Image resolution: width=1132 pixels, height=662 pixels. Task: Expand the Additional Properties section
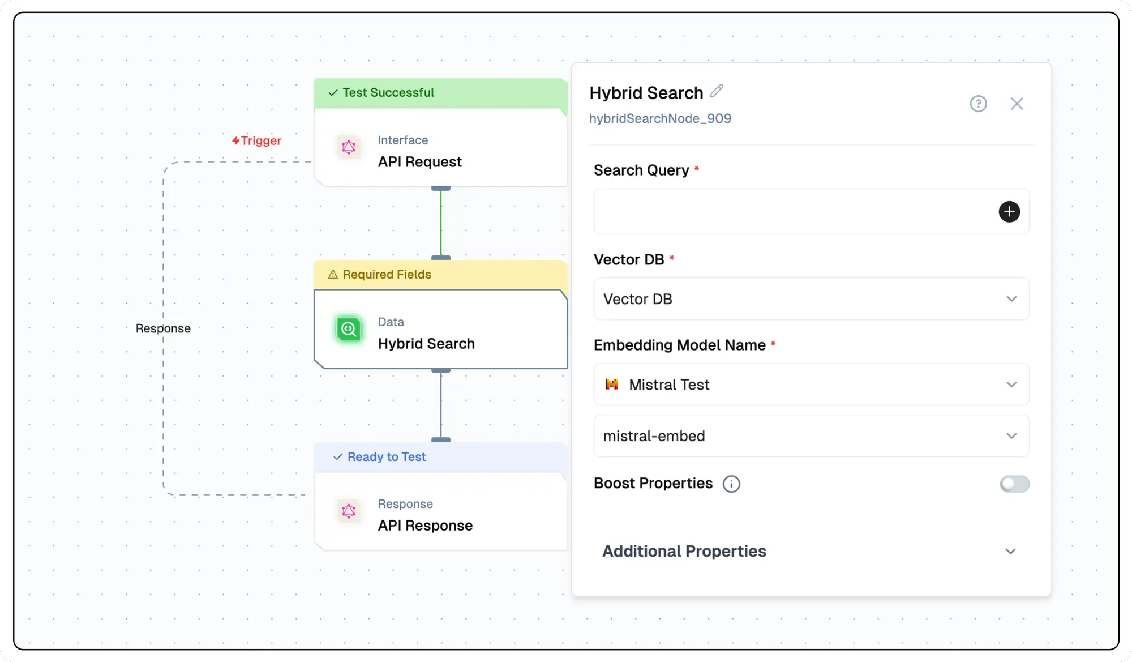(811, 551)
